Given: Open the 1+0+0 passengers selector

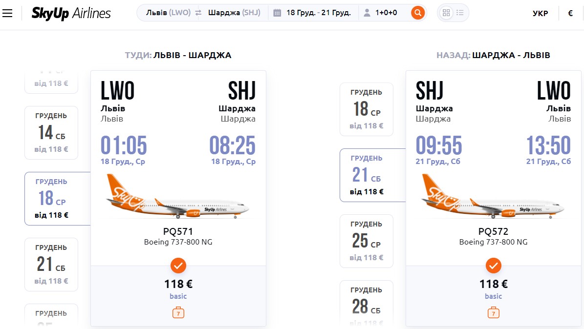Looking at the screenshot, I should [386, 13].
